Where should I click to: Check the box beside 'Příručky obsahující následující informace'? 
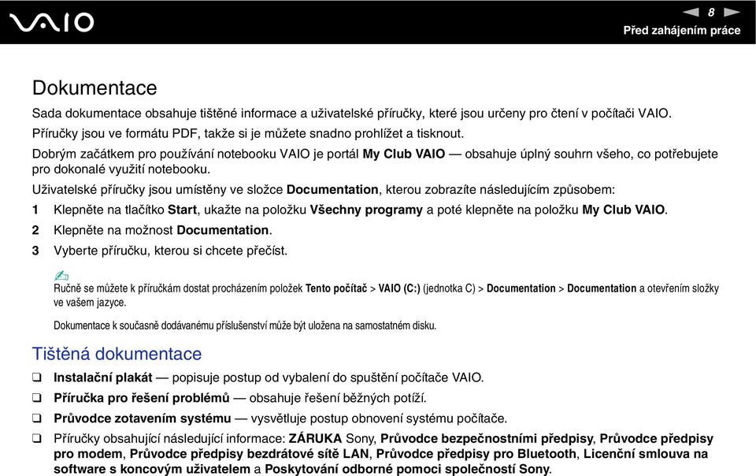pos(37,438)
